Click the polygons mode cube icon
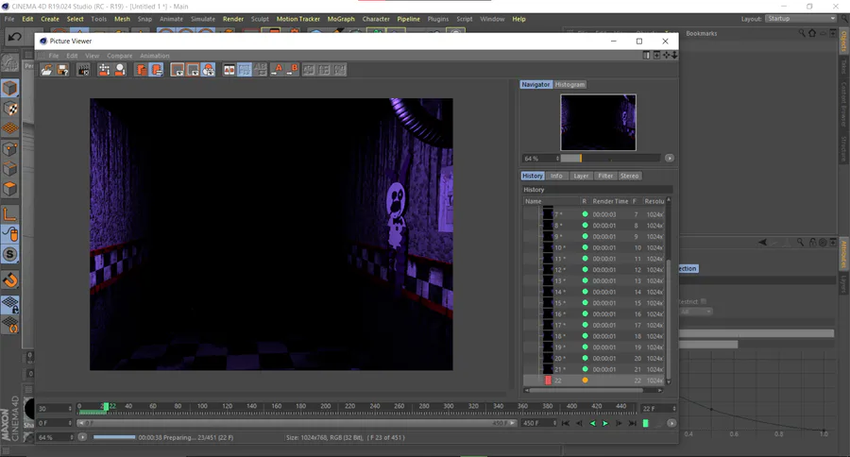Screen dimensions: 850x457 10,189
